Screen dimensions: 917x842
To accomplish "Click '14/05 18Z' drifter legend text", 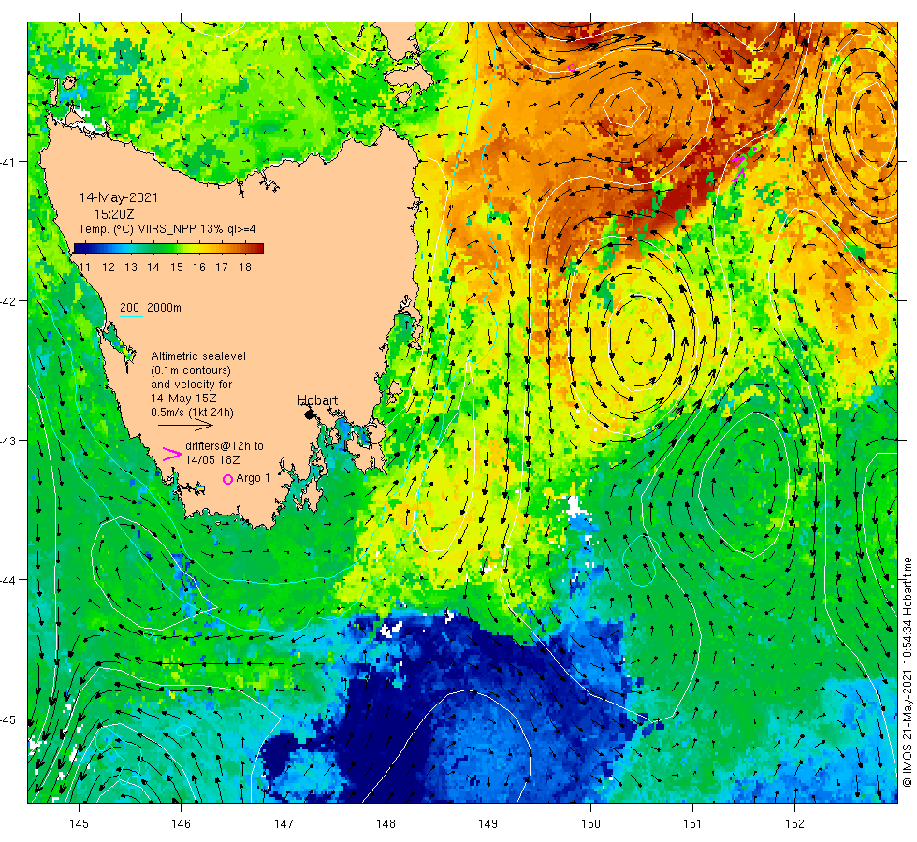I will coord(213,460).
